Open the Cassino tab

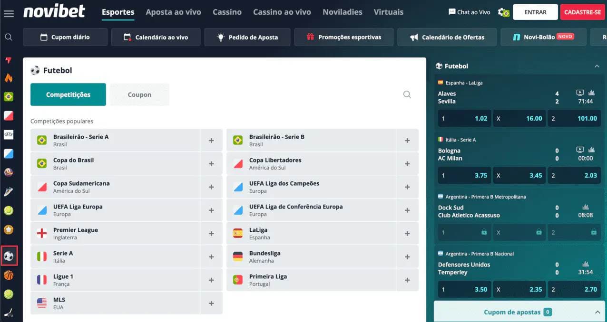click(227, 12)
